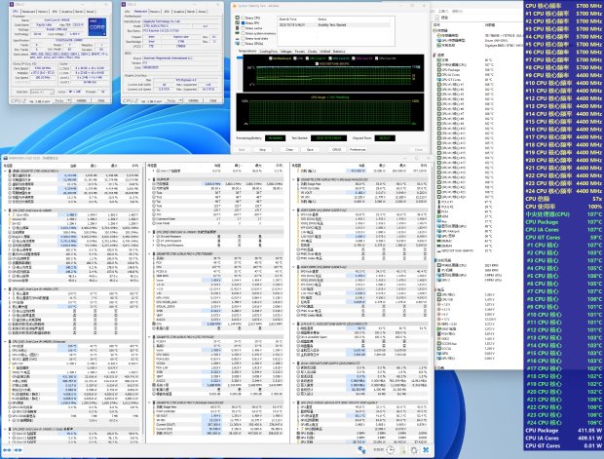Click the Stability Test Started log row

click(x=333, y=24)
